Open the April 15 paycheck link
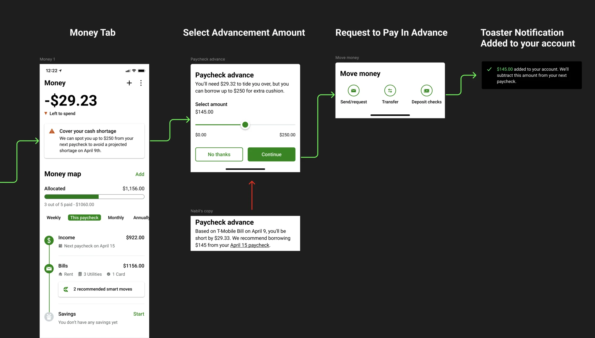This screenshot has width=595, height=338. [250, 245]
